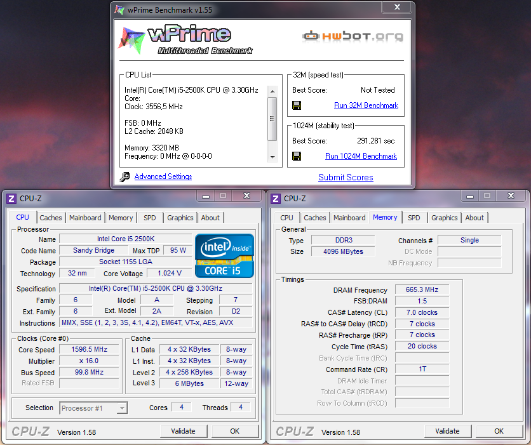Screen dimensions: 531x445
Task: Click the wrench icon next to Advanced Settings
Action: [124, 176]
